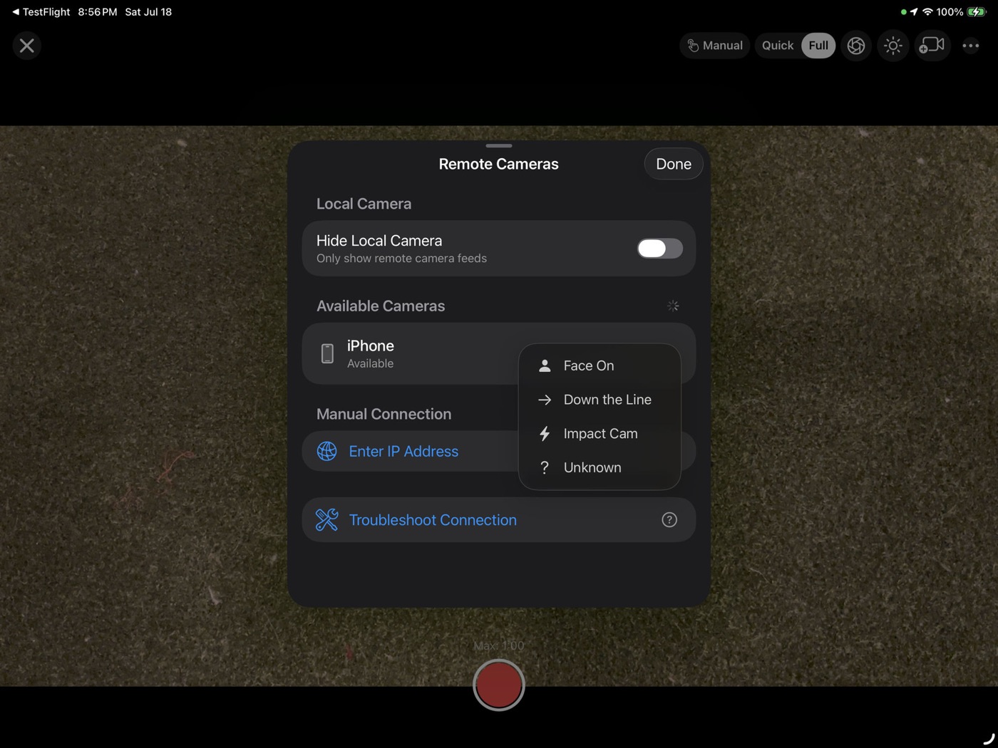998x748 pixels.
Task: Choose Down the Line camera angle
Action: coord(600,400)
